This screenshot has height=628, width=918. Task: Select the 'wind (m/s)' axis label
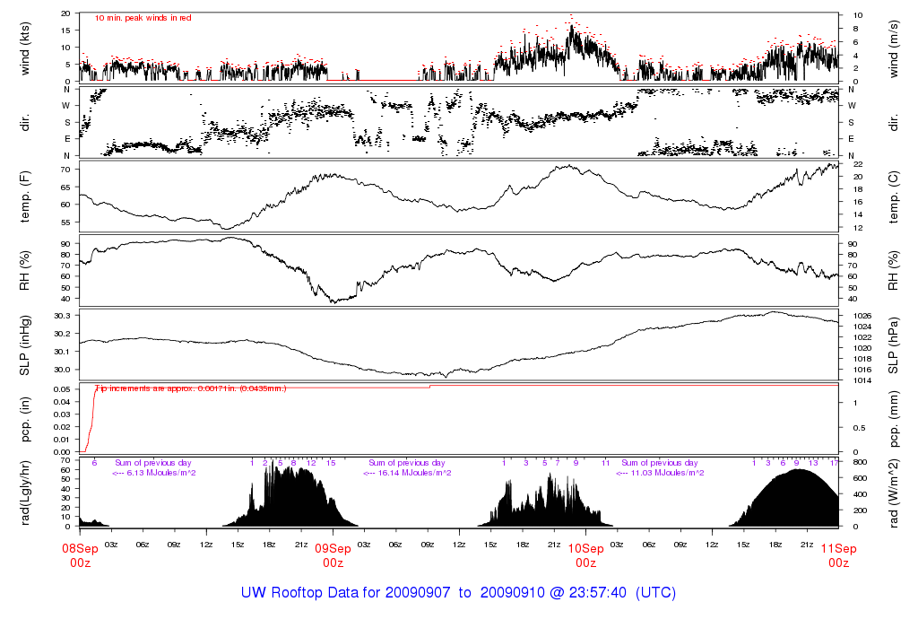[893, 48]
